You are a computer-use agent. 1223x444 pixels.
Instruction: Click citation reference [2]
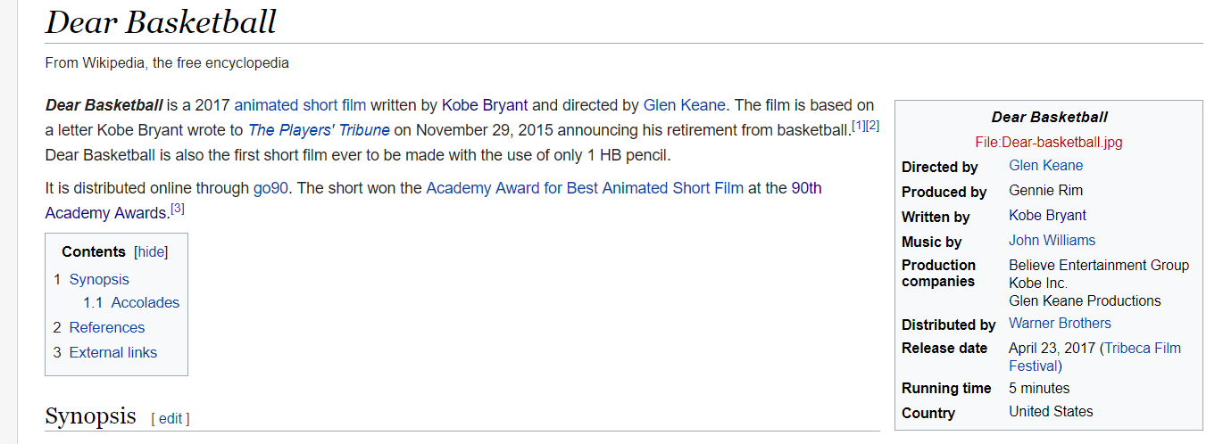[x=872, y=126]
